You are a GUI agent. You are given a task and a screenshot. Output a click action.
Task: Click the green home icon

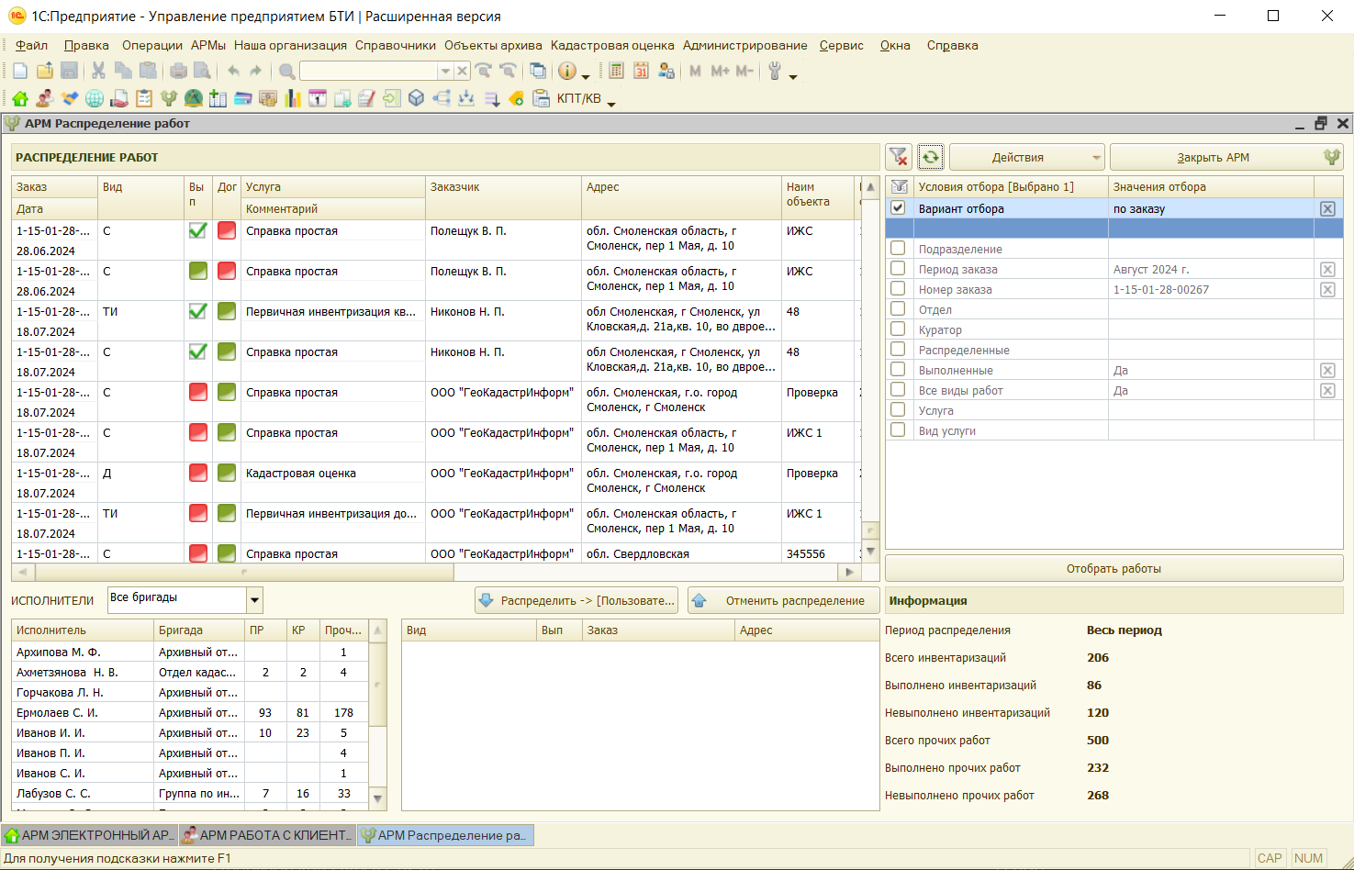(19, 98)
